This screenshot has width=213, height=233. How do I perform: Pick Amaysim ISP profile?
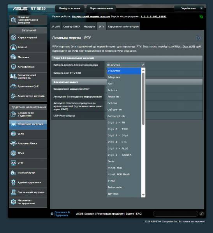point(124,97)
